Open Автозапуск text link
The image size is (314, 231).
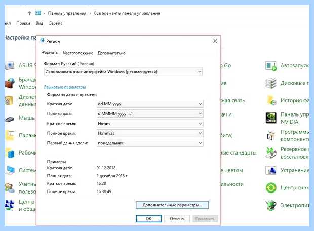pyautogui.click(x=294, y=65)
